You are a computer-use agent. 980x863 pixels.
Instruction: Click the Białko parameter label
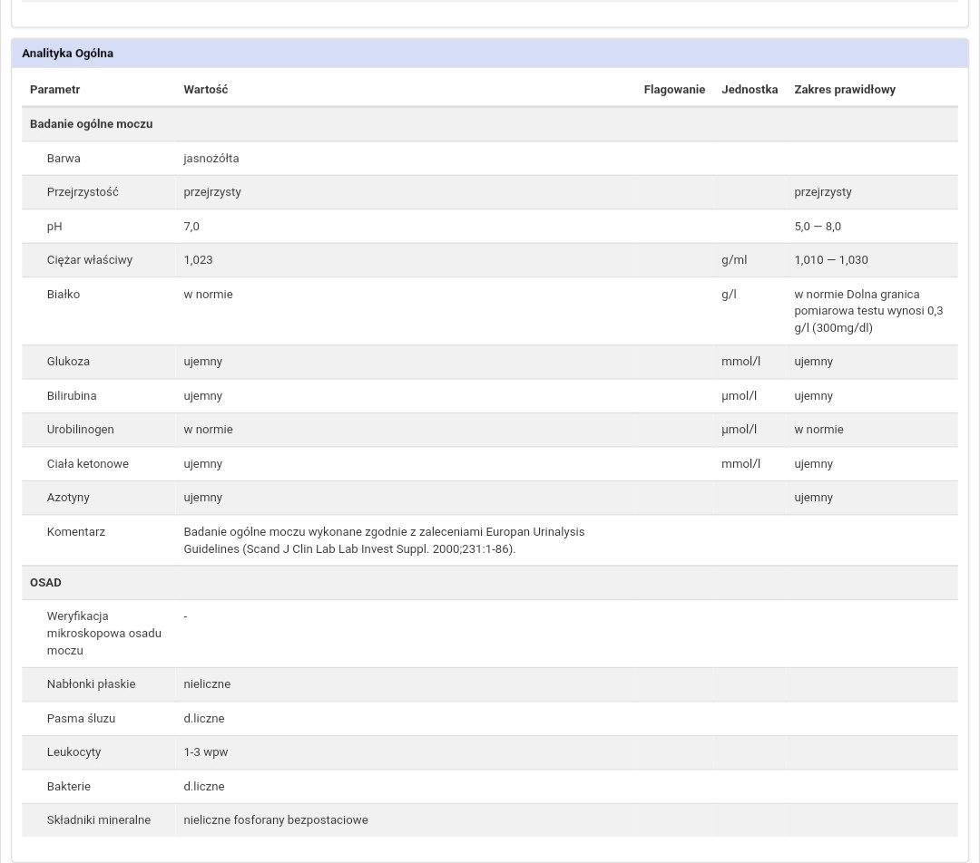point(64,295)
